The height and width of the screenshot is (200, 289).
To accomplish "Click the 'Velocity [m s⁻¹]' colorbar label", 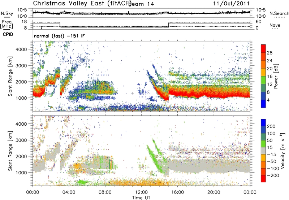I will (282, 151).
